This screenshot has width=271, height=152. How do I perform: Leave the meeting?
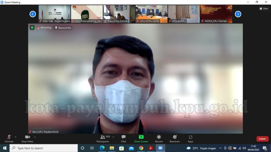(x=262, y=139)
